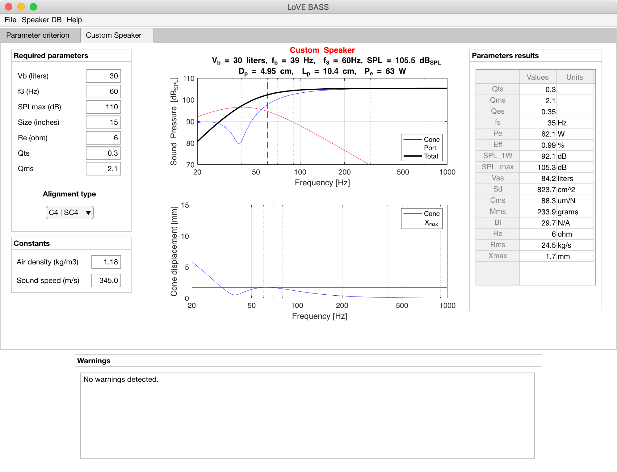Expand the C4 | SC4 alignment dropdown
Screen dimensions: 617x472
70,213
